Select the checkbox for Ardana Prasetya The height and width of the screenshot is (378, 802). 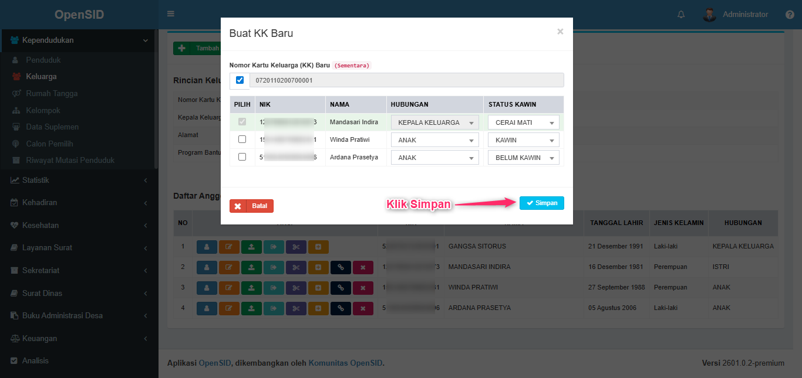click(242, 157)
